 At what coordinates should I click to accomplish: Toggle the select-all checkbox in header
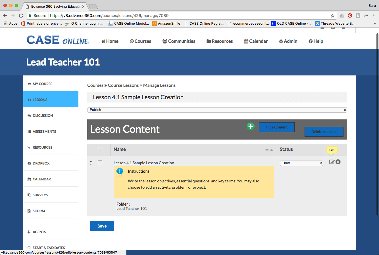pos(100,149)
